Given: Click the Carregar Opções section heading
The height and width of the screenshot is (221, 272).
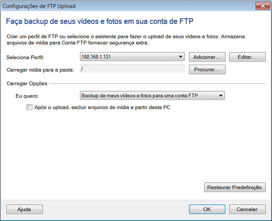Looking at the screenshot, I should (27, 83).
